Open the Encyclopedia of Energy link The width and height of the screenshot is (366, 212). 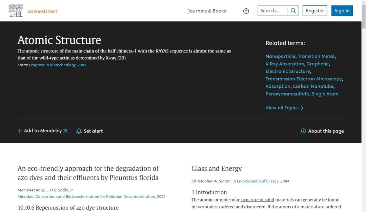coord(258,181)
